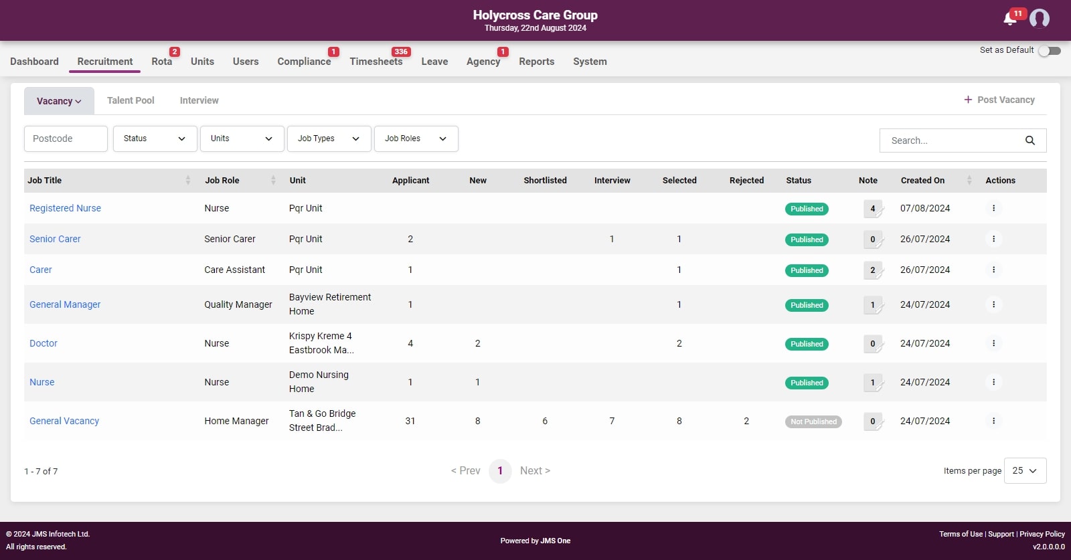Click the Post Vacancy button

(999, 100)
